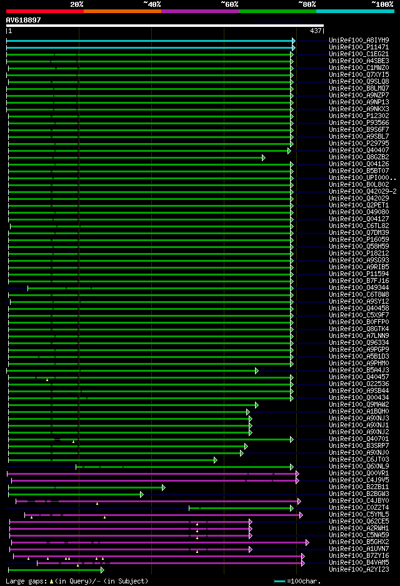
Task: Click the end arrowhead of B2ZB11 alignment
Action: pos(163,488)
